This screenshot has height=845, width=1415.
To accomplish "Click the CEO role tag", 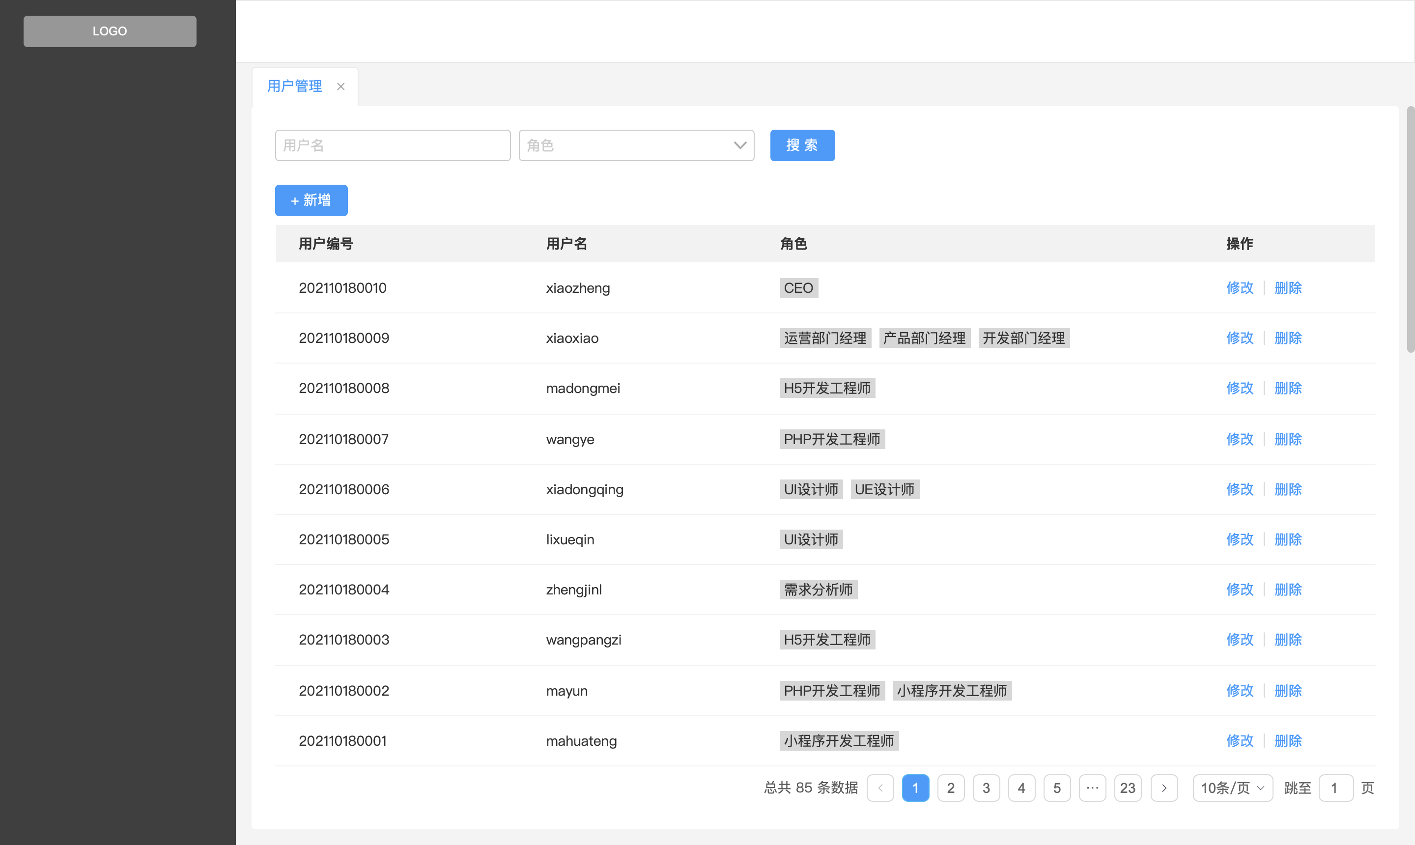I will click(x=799, y=287).
